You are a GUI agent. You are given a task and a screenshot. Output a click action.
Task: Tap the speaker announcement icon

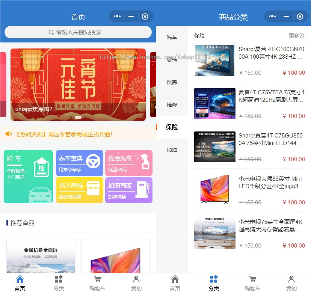click(9, 134)
